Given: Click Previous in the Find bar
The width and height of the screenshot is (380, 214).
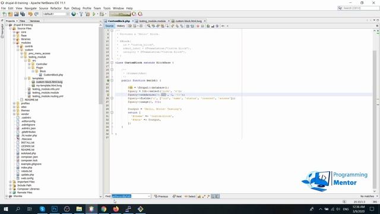Looking at the screenshot, I should click(161, 196).
